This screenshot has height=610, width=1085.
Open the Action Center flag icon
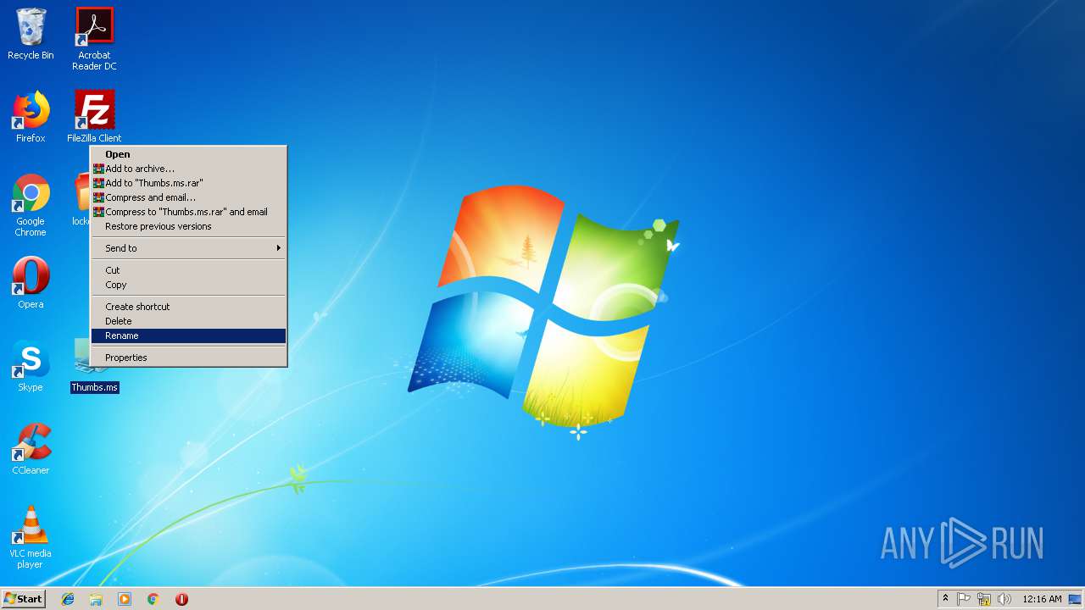(x=964, y=599)
